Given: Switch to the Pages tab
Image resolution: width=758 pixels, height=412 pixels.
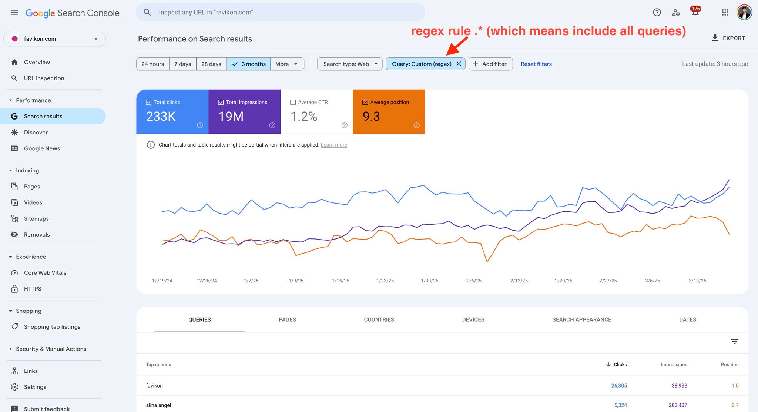Looking at the screenshot, I should tap(287, 319).
